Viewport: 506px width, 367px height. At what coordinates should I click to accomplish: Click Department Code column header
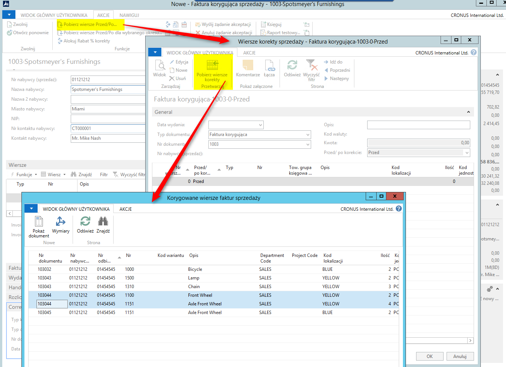272,258
